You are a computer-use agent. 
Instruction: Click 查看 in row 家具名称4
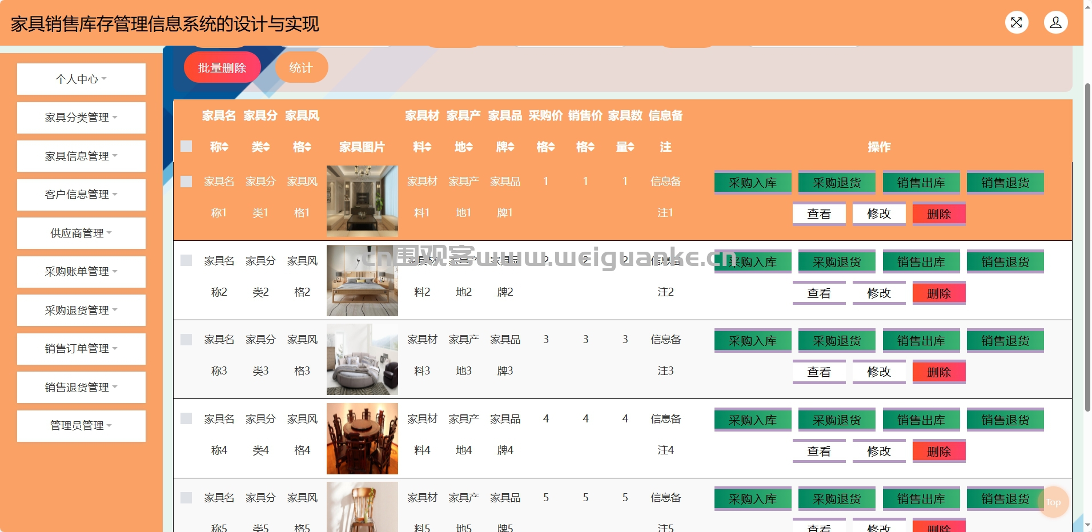(819, 451)
